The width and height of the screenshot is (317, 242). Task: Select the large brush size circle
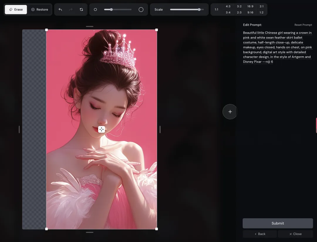coord(141,9)
